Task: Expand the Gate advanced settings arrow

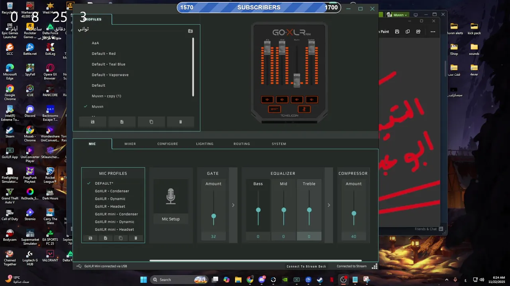Action: (x=233, y=205)
